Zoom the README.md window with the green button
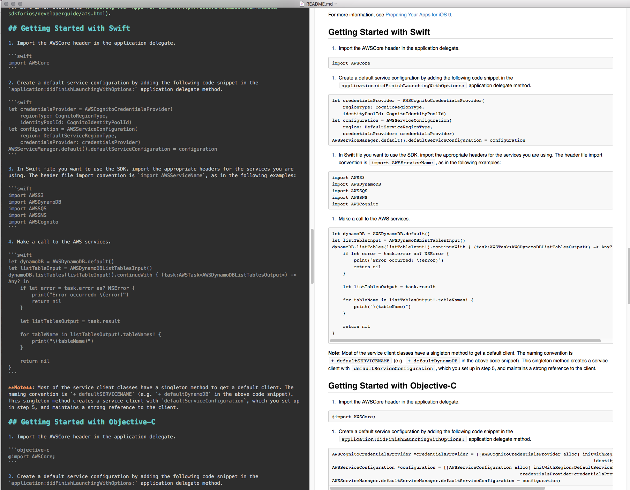Viewport: 630px width, 490px height. [20, 3]
